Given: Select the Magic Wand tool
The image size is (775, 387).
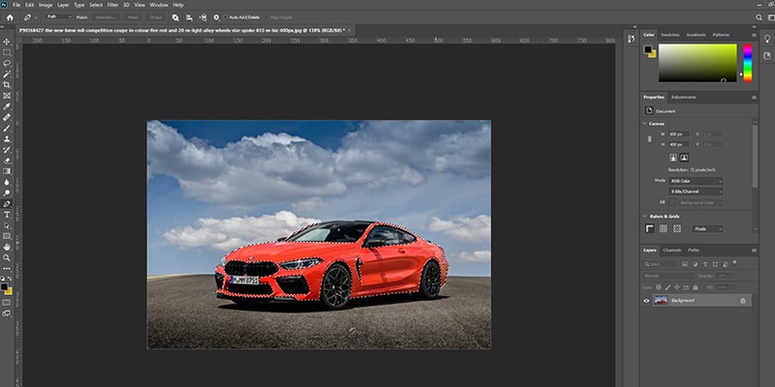Looking at the screenshot, I should 7,74.
